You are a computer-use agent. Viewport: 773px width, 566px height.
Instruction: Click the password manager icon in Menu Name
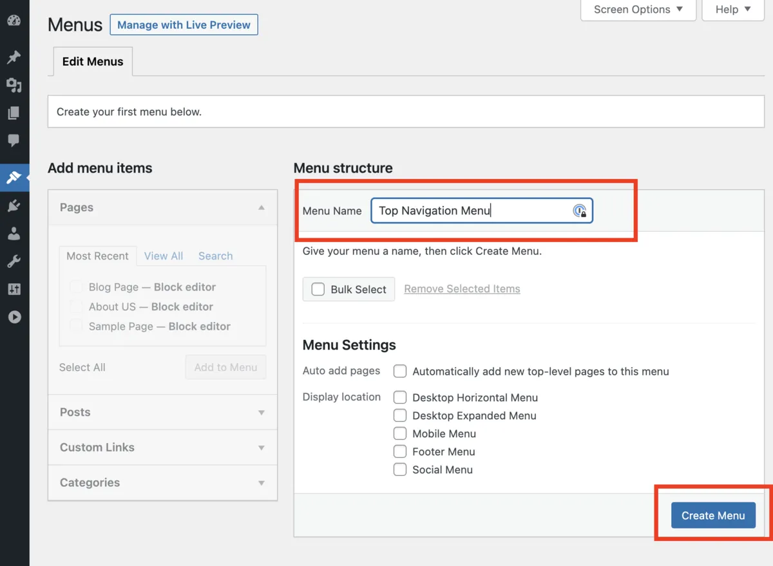580,211
